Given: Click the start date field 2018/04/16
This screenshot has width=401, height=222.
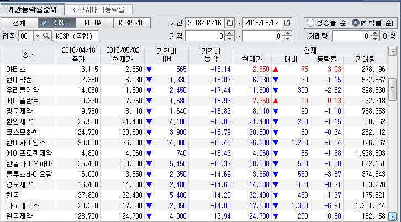Looking at the screenshot, I should tap(205, 23).
